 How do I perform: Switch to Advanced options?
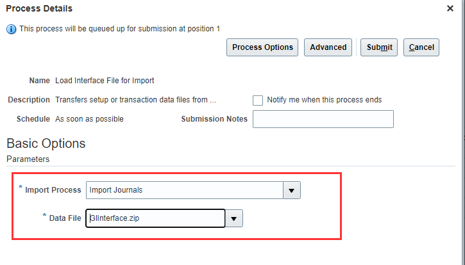[x=328, y=47]
